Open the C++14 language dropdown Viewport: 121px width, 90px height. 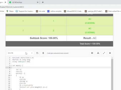(x=20, y=53)
